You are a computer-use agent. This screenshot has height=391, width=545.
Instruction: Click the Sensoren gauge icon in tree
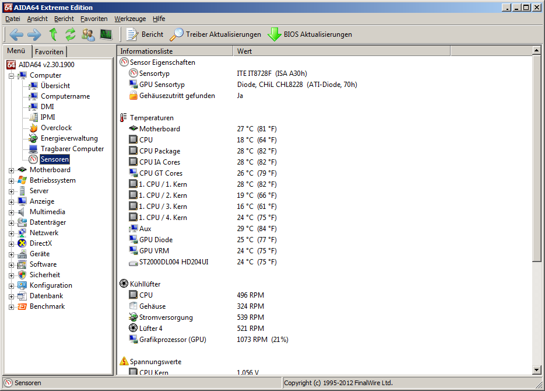click(x=33, y=159)
